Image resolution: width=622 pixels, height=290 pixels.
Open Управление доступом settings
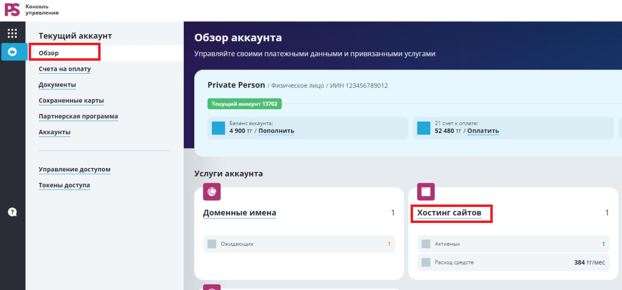pyautogui.click(x=75, y=170)
